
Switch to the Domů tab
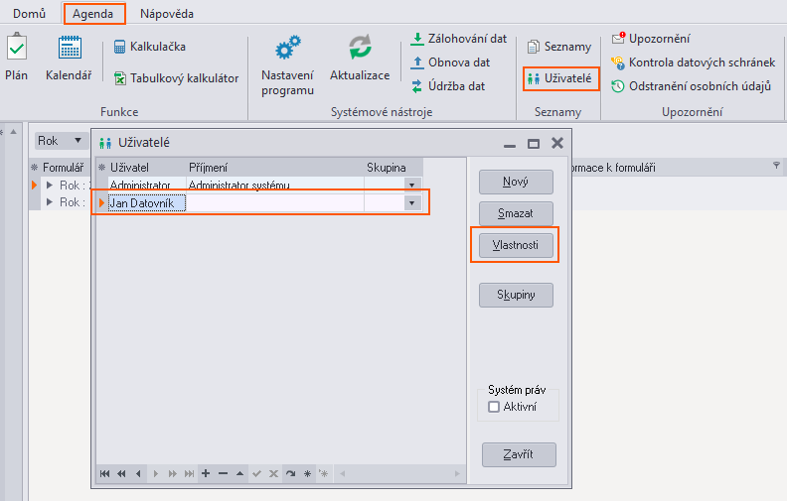coord(29,14)
